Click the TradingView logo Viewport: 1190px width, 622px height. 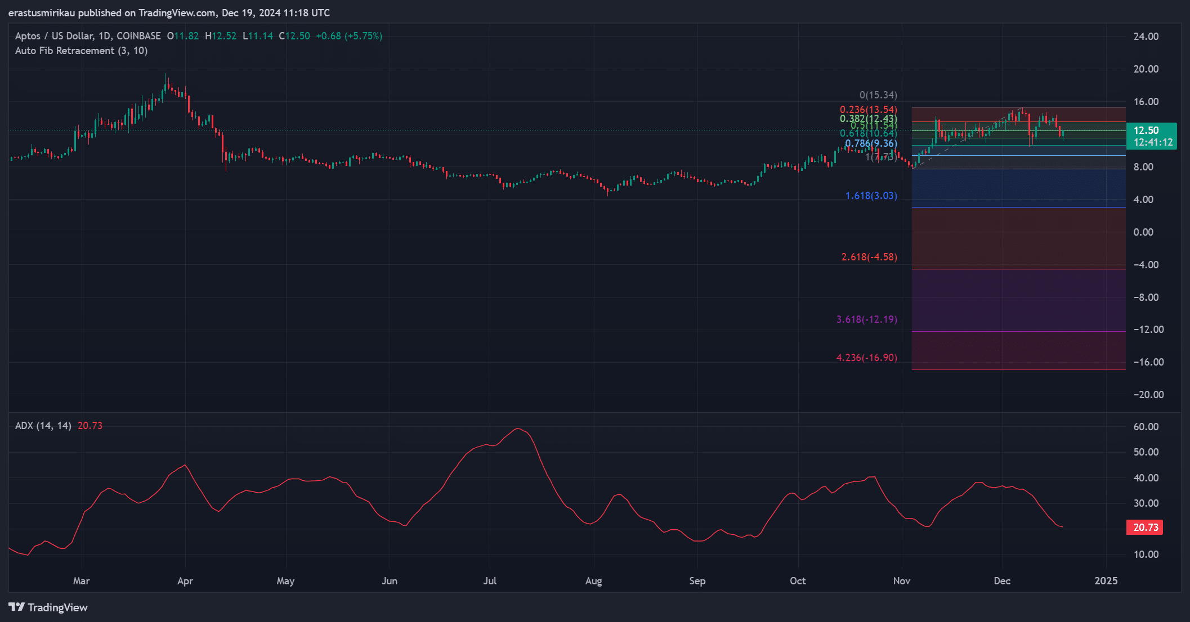click(48, 607)
